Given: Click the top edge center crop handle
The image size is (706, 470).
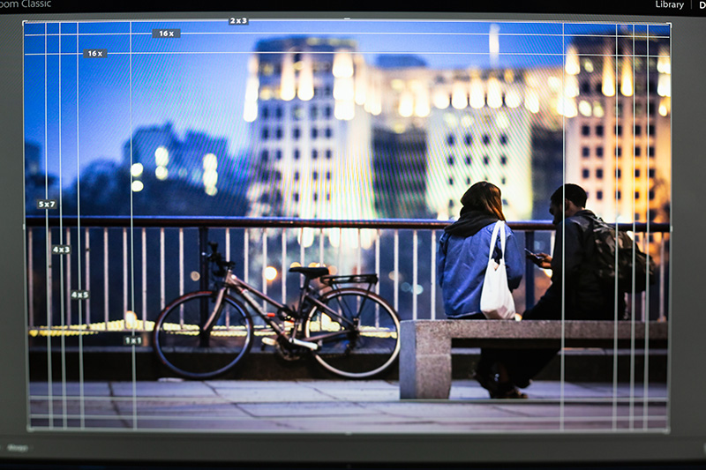Looking at the screenshot, I should click(x=347, y=20).
